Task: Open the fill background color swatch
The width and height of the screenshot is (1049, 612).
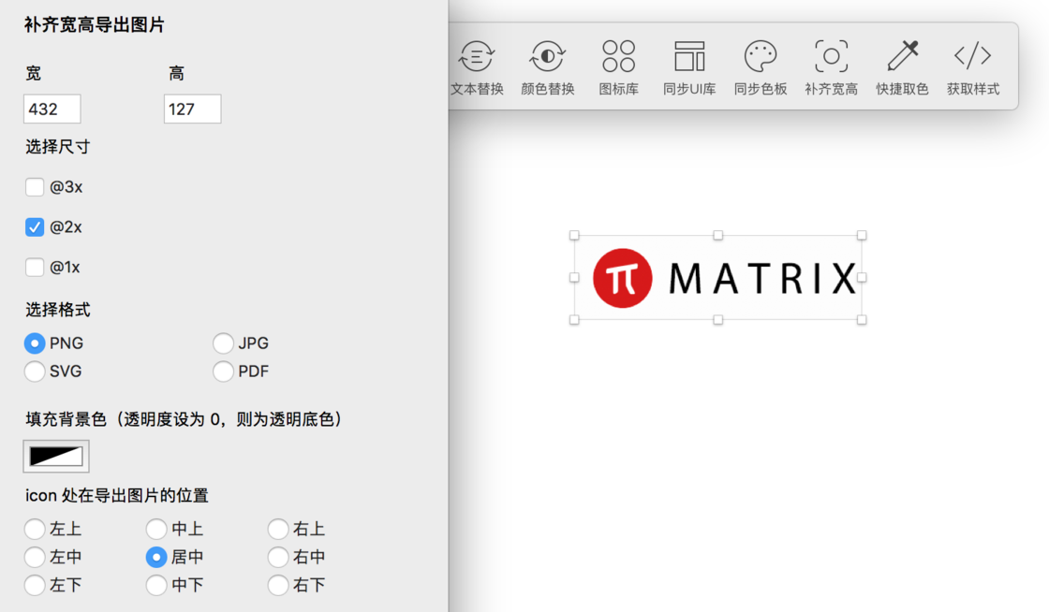Action: [56, 457]
